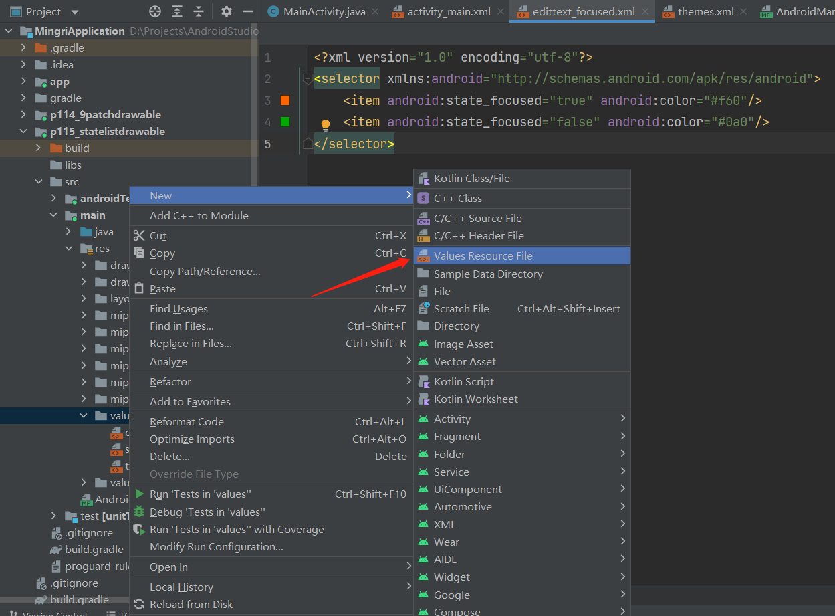The height and width of the screenshot is (616, 835).
Task: Select Sample Data Directory item
Action: pos(522,274)
